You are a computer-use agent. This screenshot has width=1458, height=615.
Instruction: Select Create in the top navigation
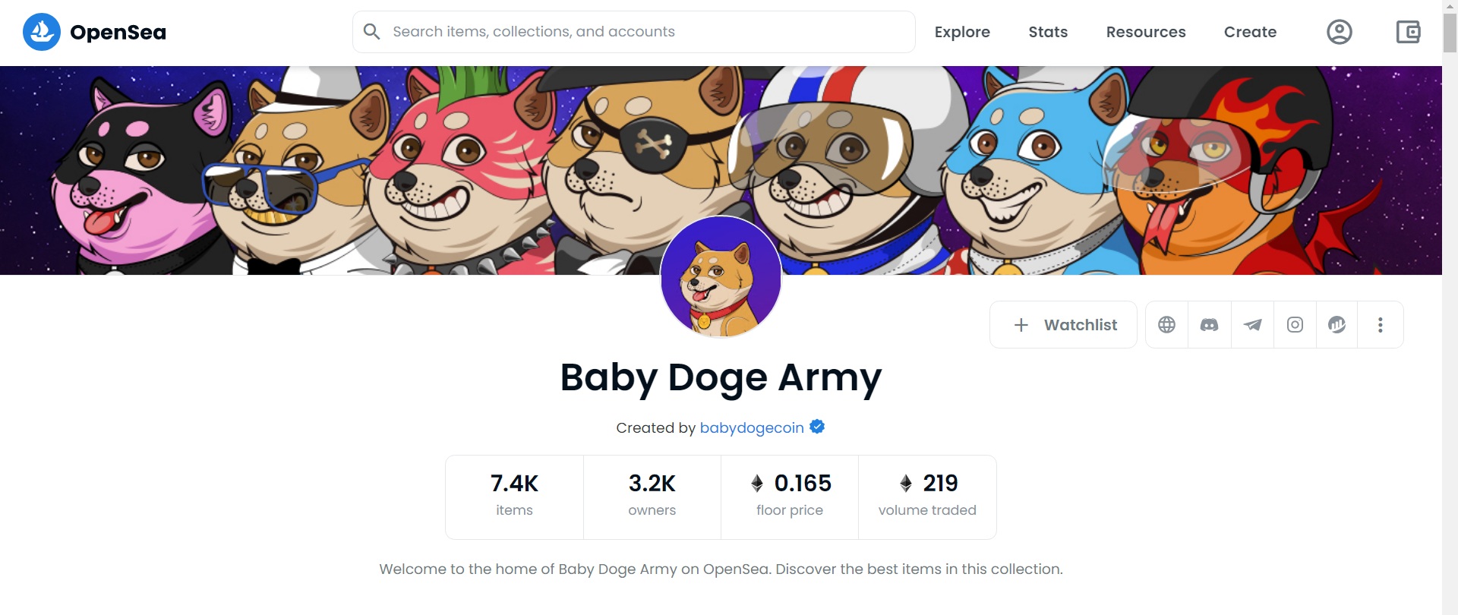coord(1250,32)
